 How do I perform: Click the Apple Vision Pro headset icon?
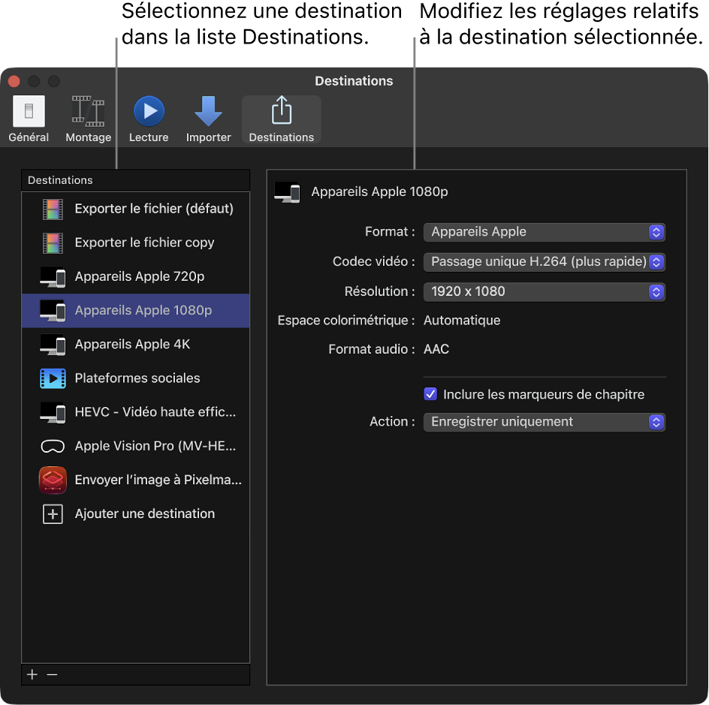[x=53, y=447]
